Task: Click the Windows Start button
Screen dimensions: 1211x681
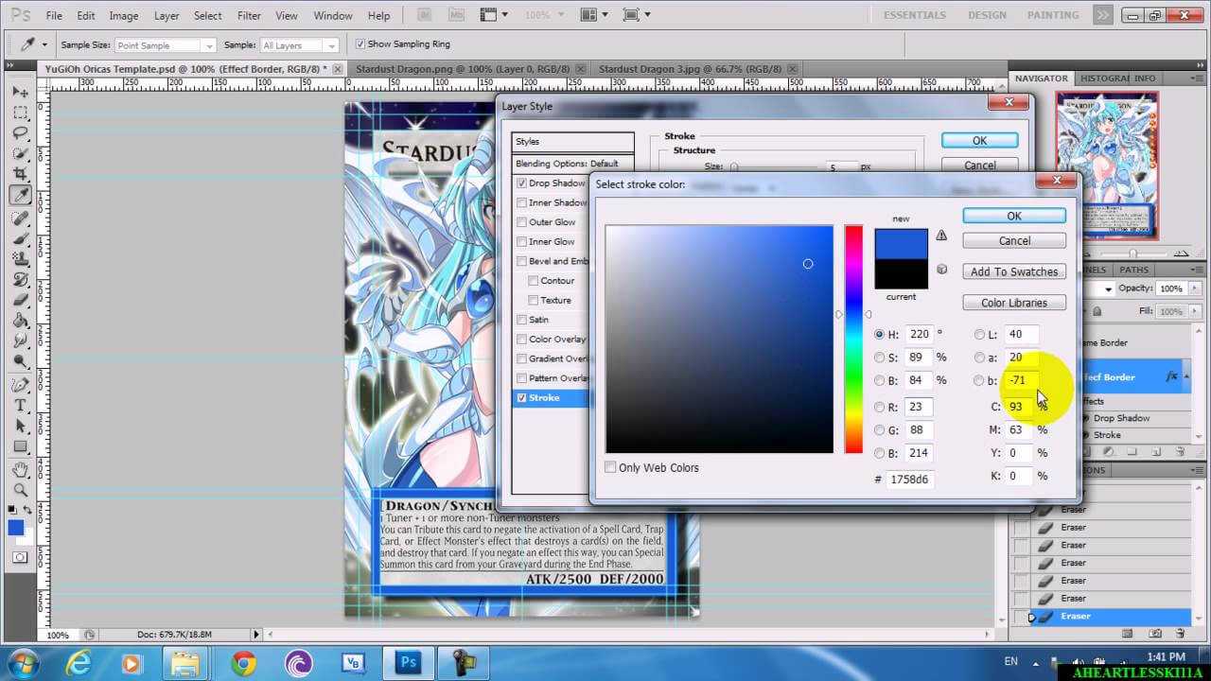Action: tap(22, 662)
